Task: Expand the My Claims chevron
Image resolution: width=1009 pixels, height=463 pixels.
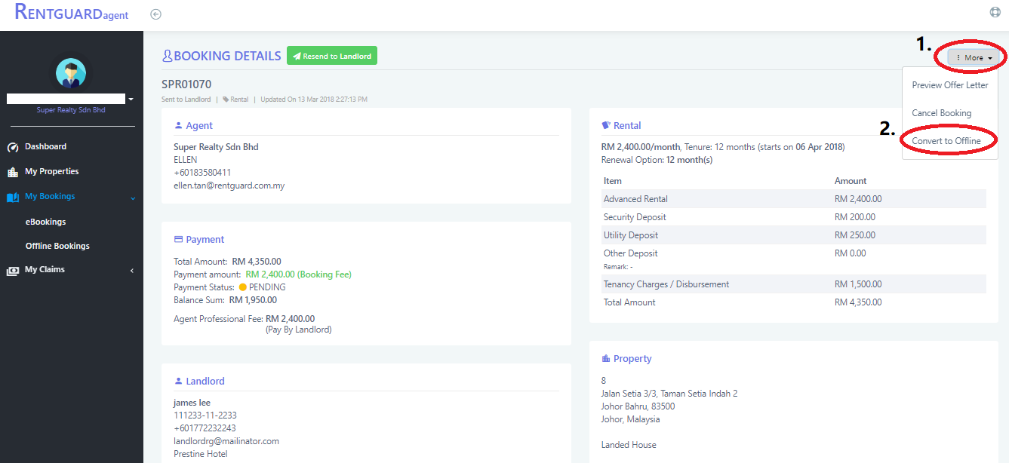Action: [132, 271]
